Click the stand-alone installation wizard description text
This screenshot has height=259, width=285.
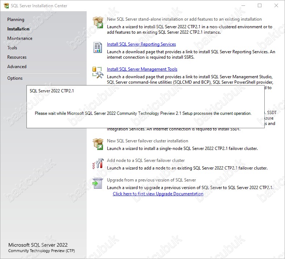coord(190,29)
